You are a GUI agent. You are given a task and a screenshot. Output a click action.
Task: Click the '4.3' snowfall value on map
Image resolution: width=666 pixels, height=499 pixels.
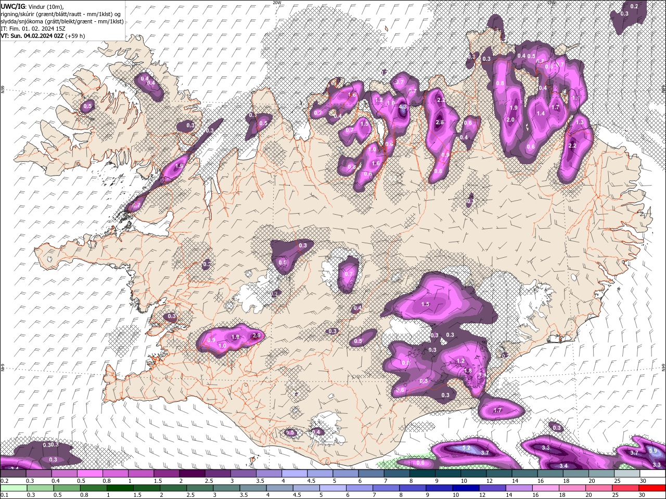click(x=402, y=107)
